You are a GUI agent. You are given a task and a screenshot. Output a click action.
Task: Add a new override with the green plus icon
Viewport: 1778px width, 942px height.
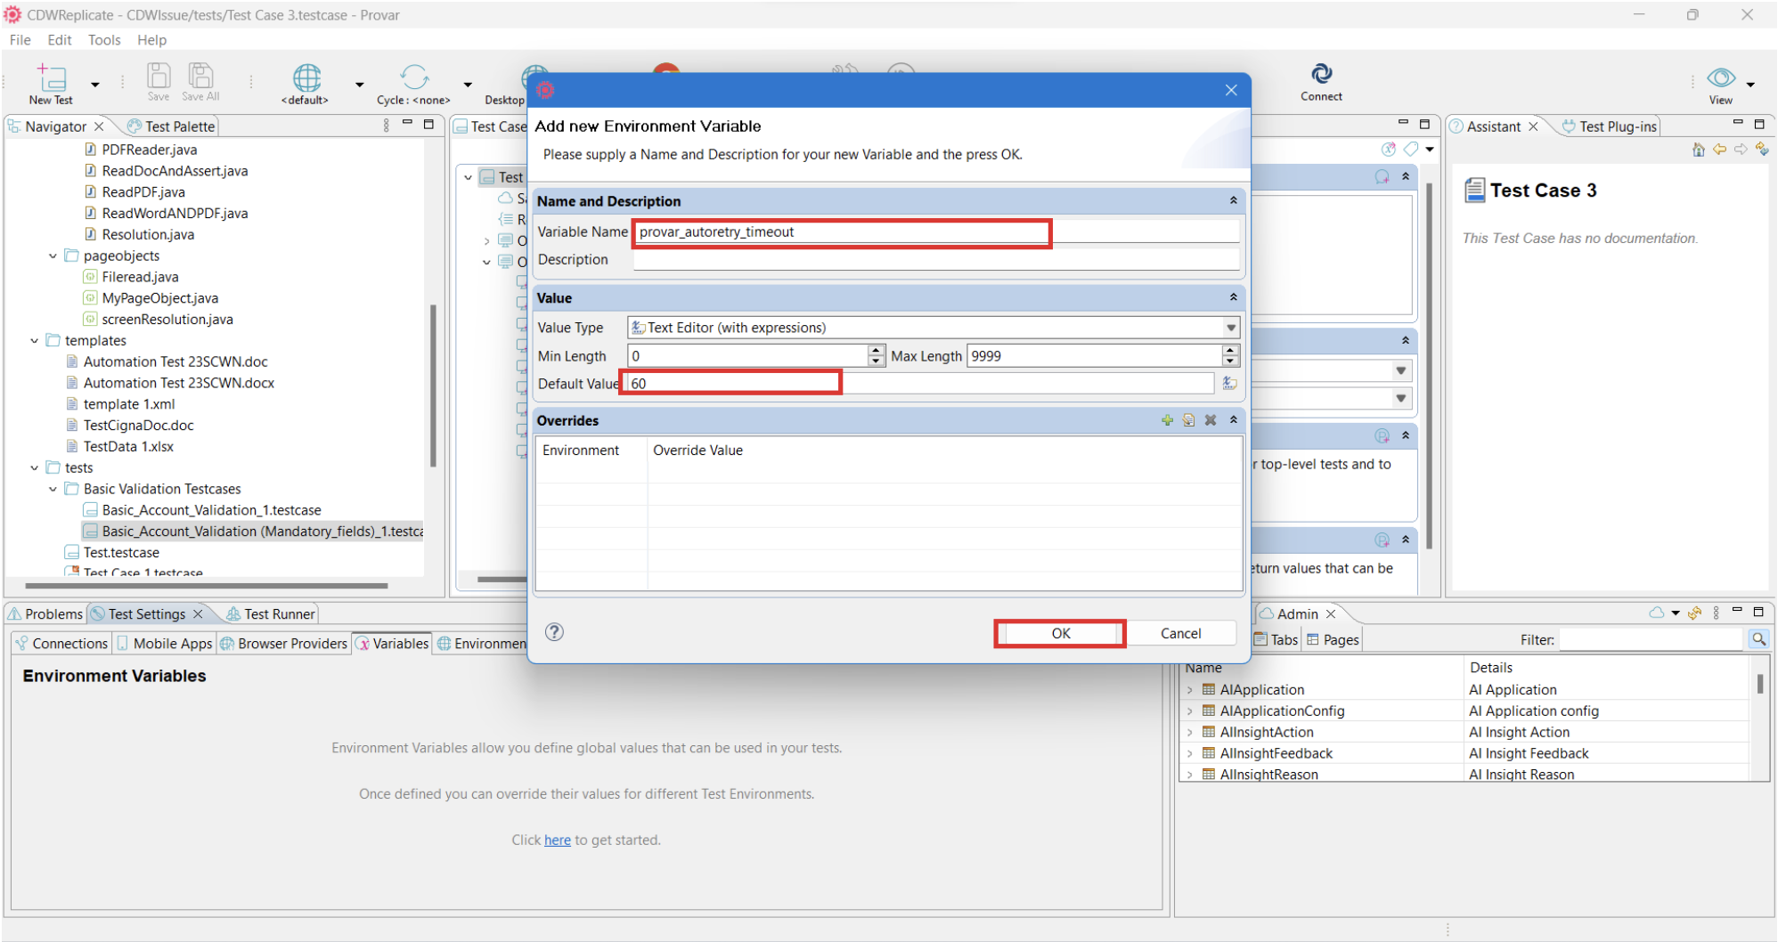(1167, 420)
